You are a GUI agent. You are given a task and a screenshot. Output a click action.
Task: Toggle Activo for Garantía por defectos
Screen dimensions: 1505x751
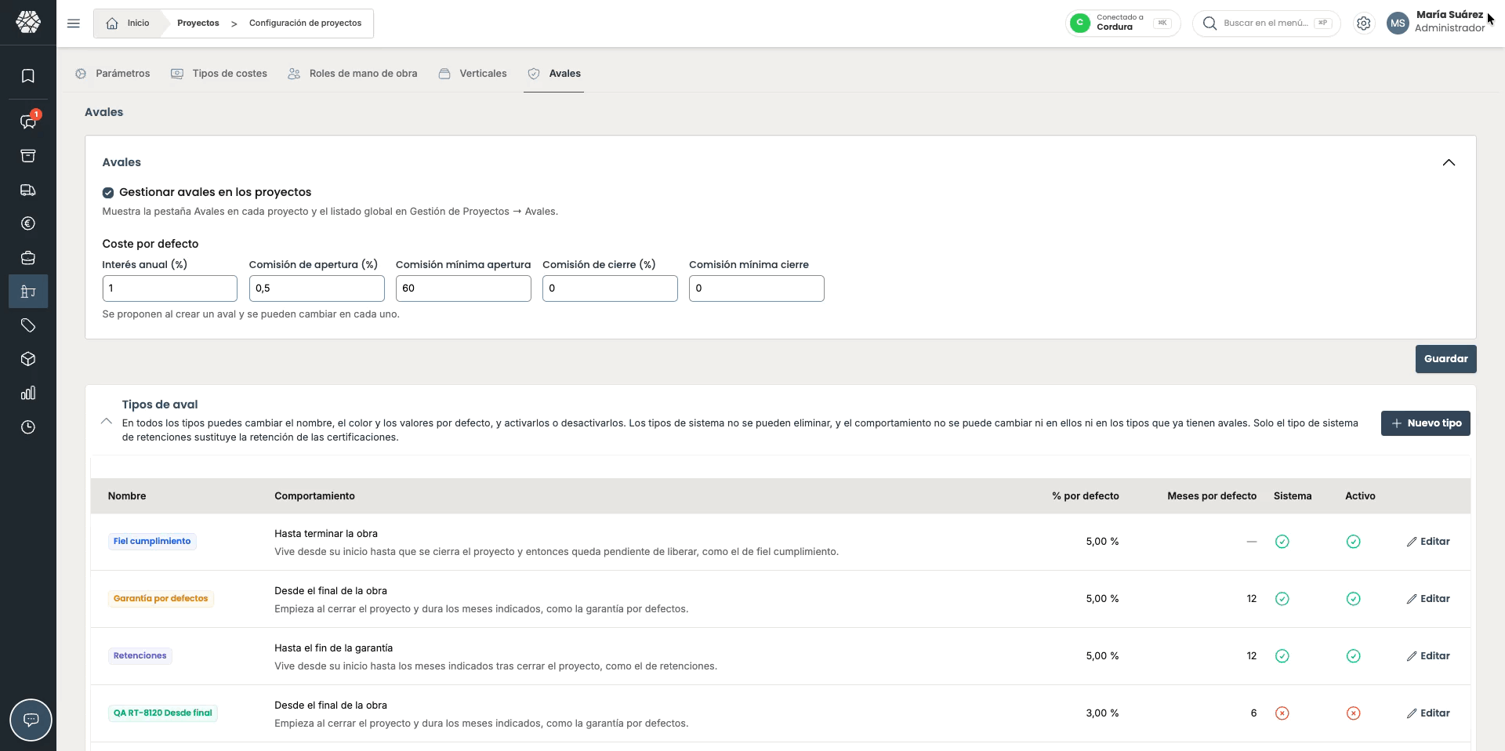click(1353, 599)
